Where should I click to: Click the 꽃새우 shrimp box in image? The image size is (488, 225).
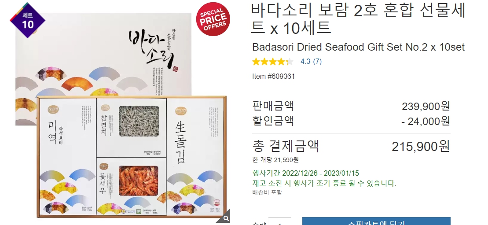(131, 186)
